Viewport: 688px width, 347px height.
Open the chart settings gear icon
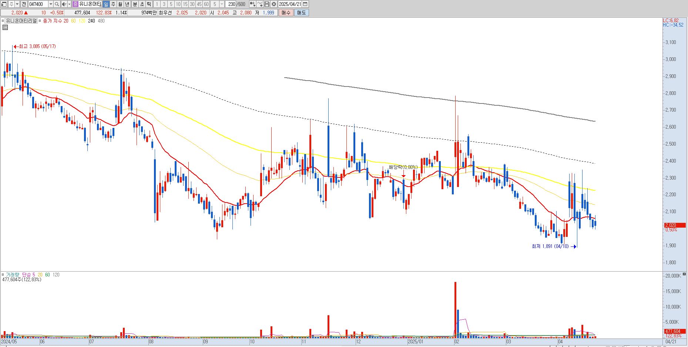coord(274,4)
